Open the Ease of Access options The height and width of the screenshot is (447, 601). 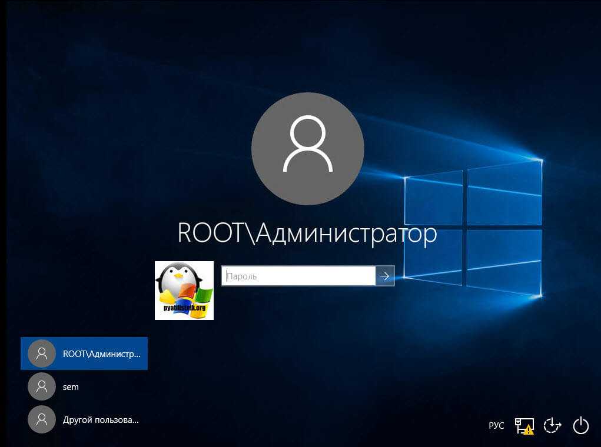tap(552, 425)
